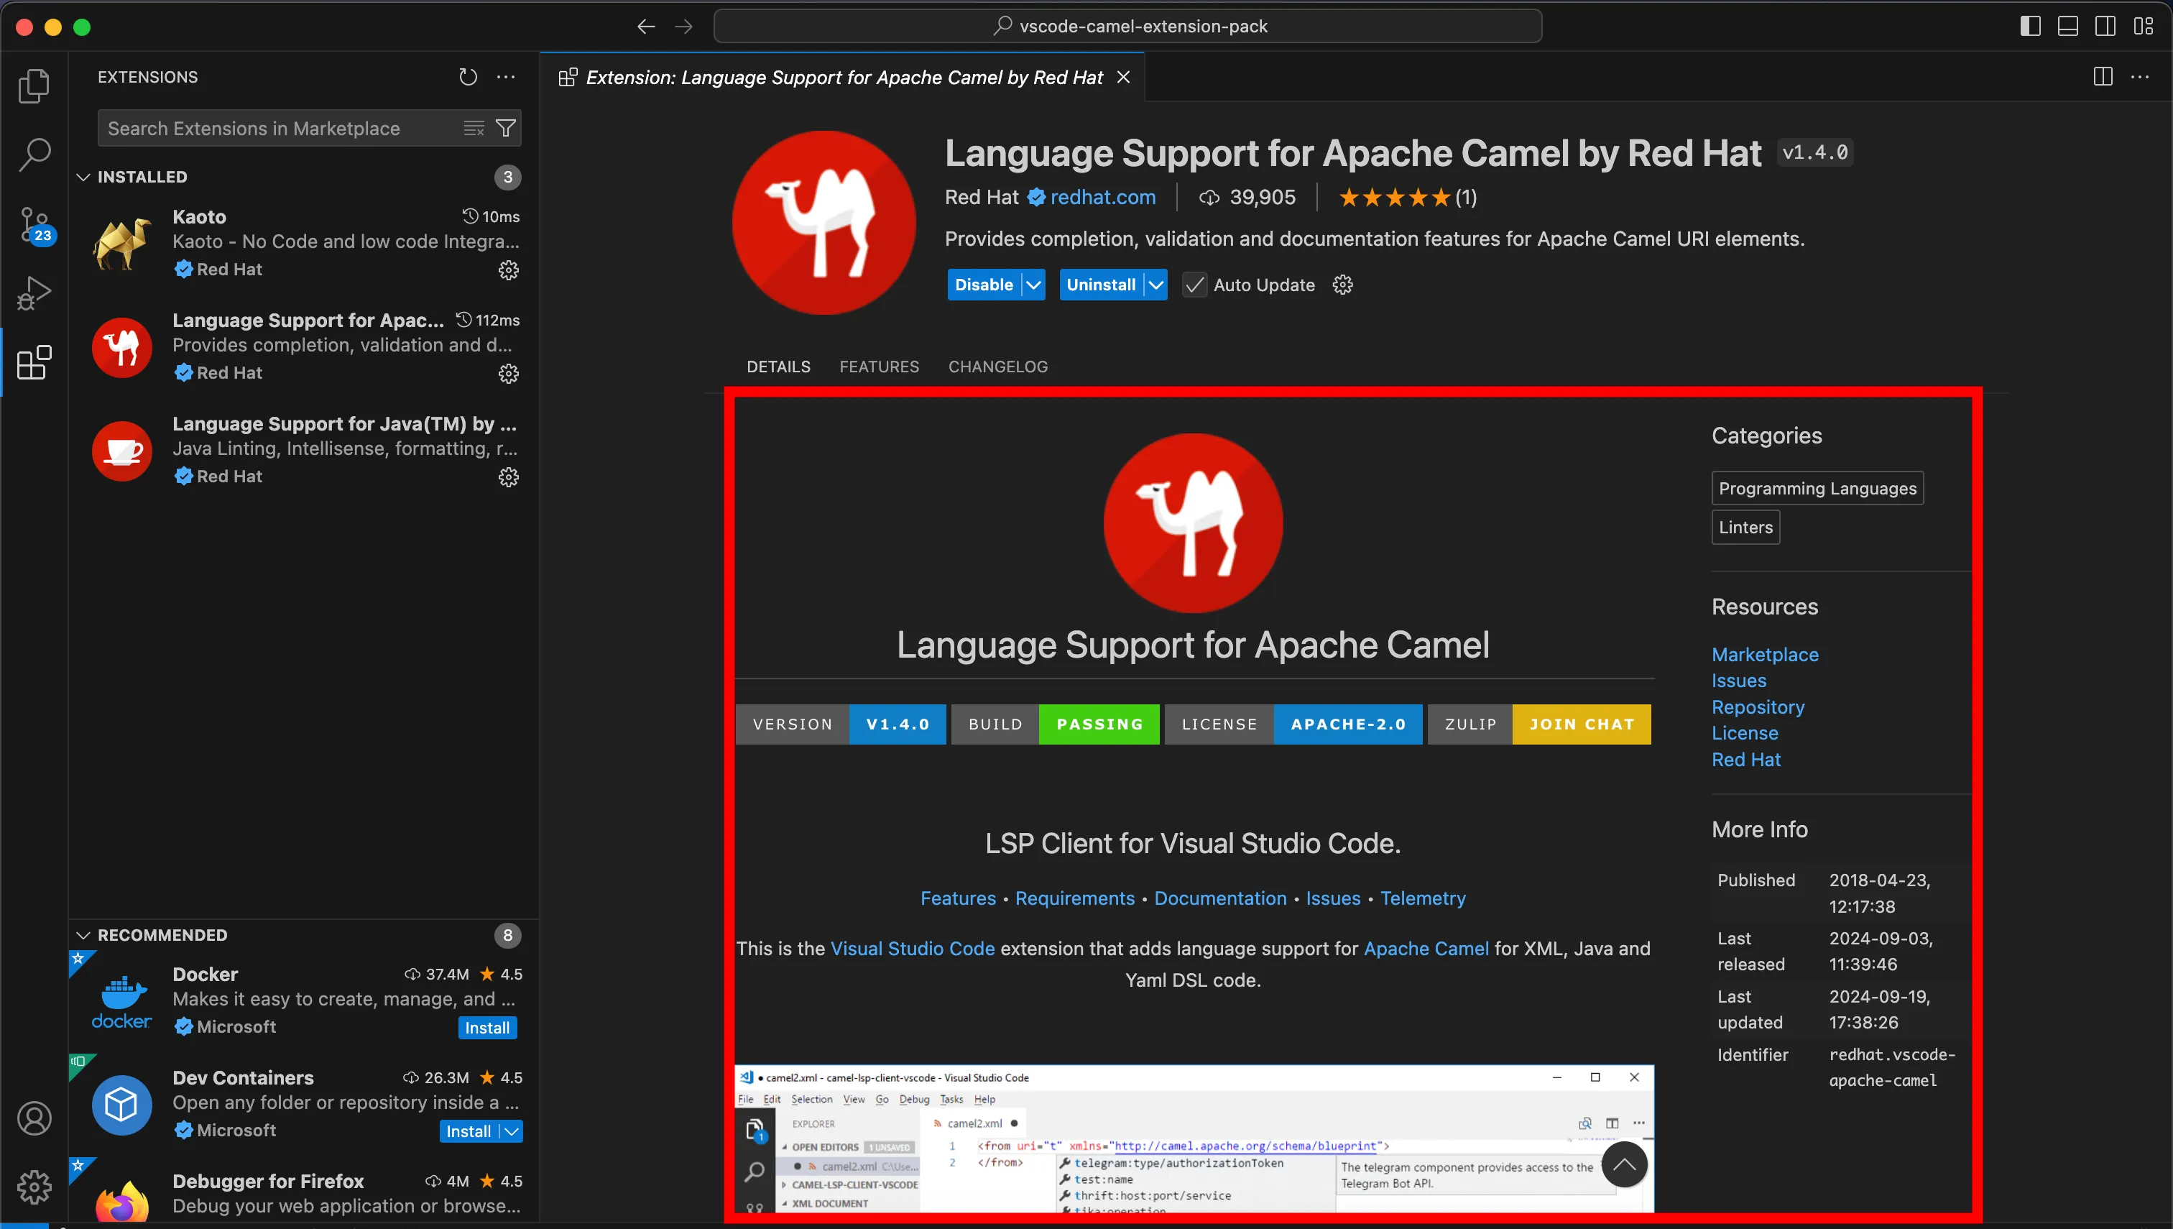
Task: Open Extensions views and more actions menu
Action: pos(505,77)
